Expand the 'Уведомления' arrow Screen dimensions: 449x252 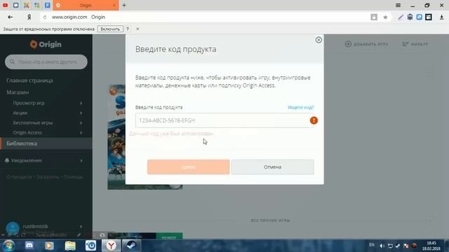point(81,160)
